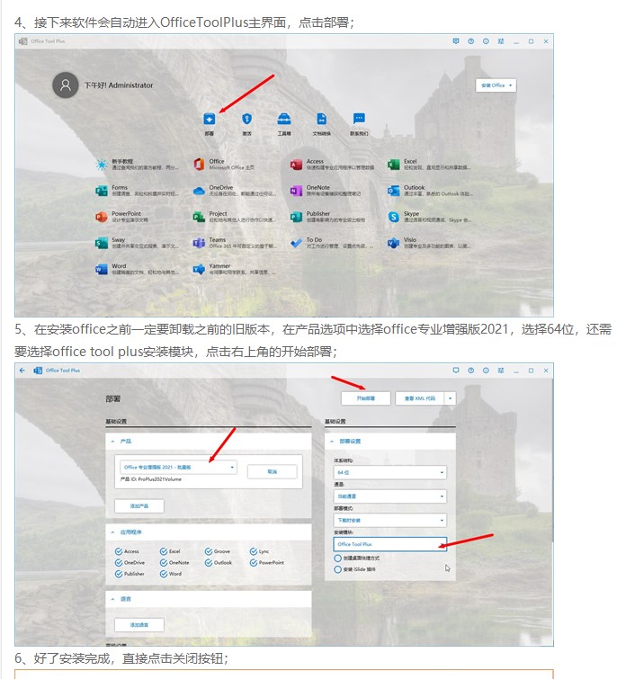617x679 pixels.
Task: Click the Forms app icon
Action: pyautogui.click(x=102, y=191)
